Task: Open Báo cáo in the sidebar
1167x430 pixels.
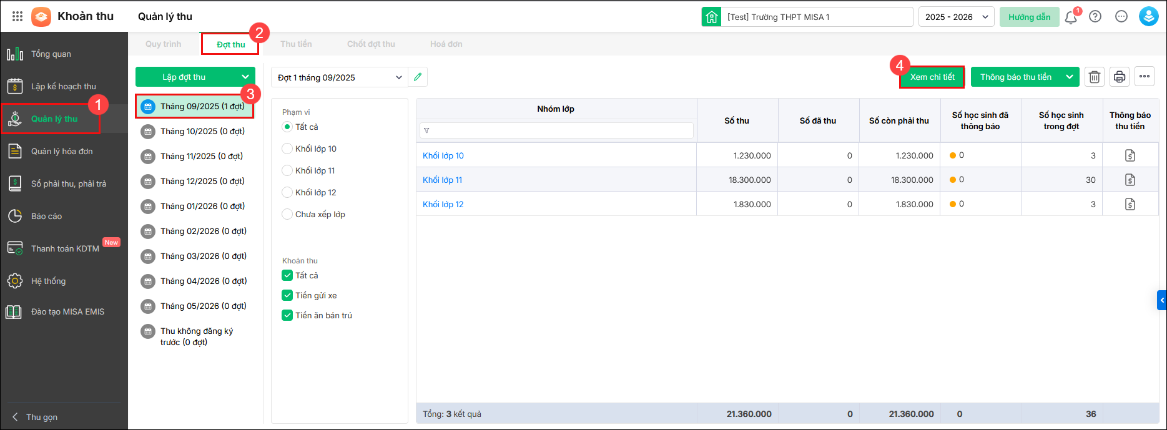Action: [47, 216]
